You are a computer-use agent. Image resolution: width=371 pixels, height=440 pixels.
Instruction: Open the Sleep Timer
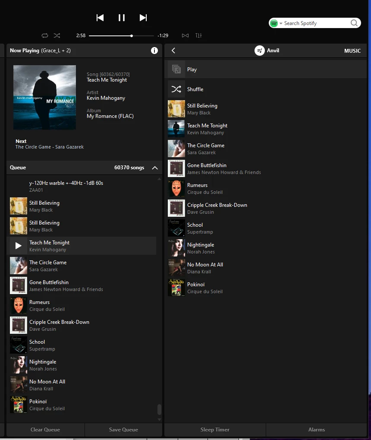215,430
